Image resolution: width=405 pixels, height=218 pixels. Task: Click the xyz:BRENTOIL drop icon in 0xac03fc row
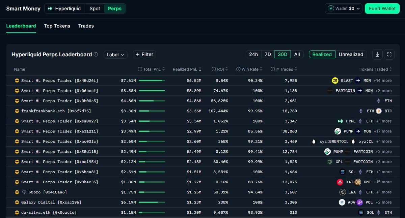[x=314, y=142]
